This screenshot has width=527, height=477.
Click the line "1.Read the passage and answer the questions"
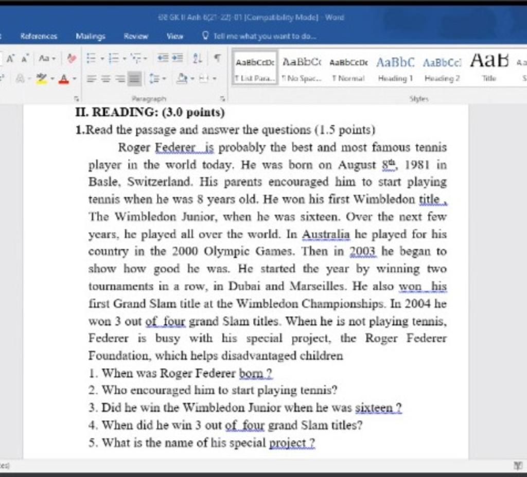point(225,130)
